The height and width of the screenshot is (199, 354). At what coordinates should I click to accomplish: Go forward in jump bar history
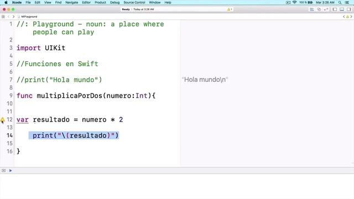(x=13, y=17)
